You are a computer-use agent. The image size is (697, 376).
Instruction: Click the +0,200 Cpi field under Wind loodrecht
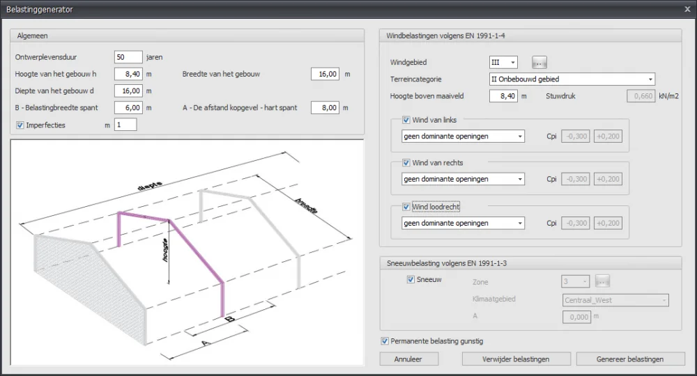click(608, 224)
